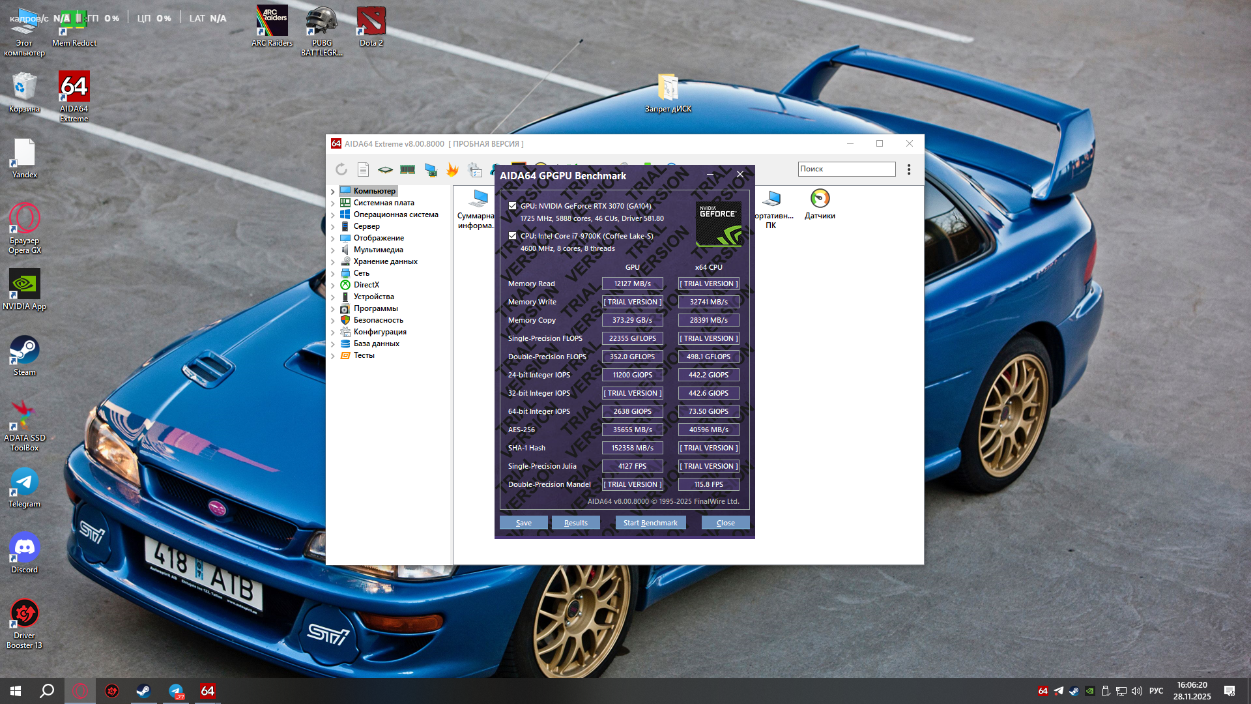This screenshot has width=1251, height=704.
Task: Select DirectX in the sidebar tree
Action: click(366, 285)
